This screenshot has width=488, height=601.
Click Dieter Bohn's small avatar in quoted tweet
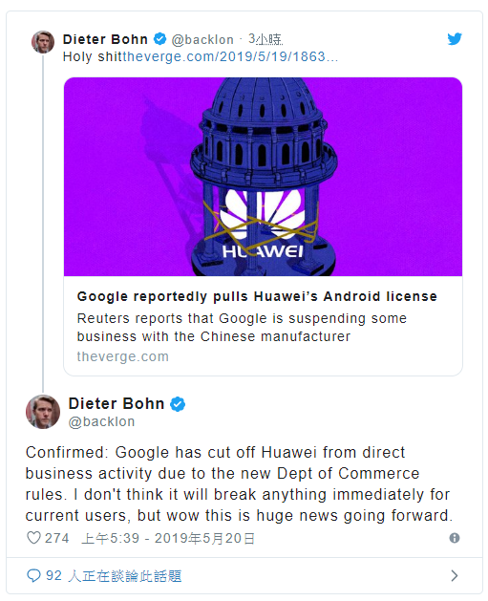coord(43,42)
